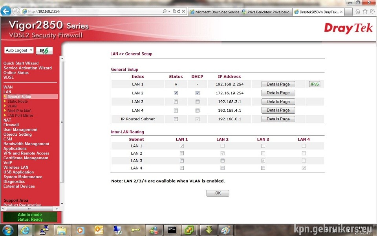
Task: Open the address bar search dropdown arrow
Action: coord(169,11)
